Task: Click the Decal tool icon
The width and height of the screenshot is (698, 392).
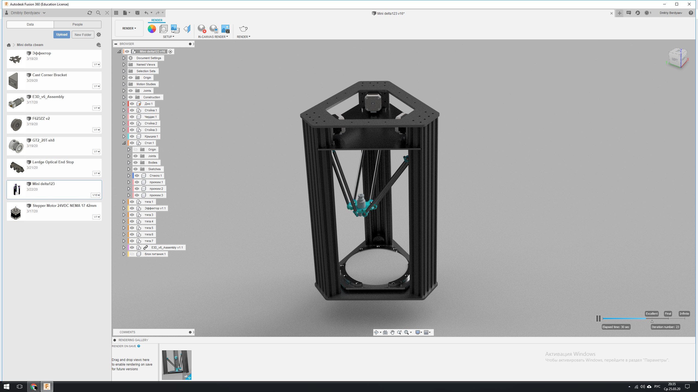Action: coord(175,29)
